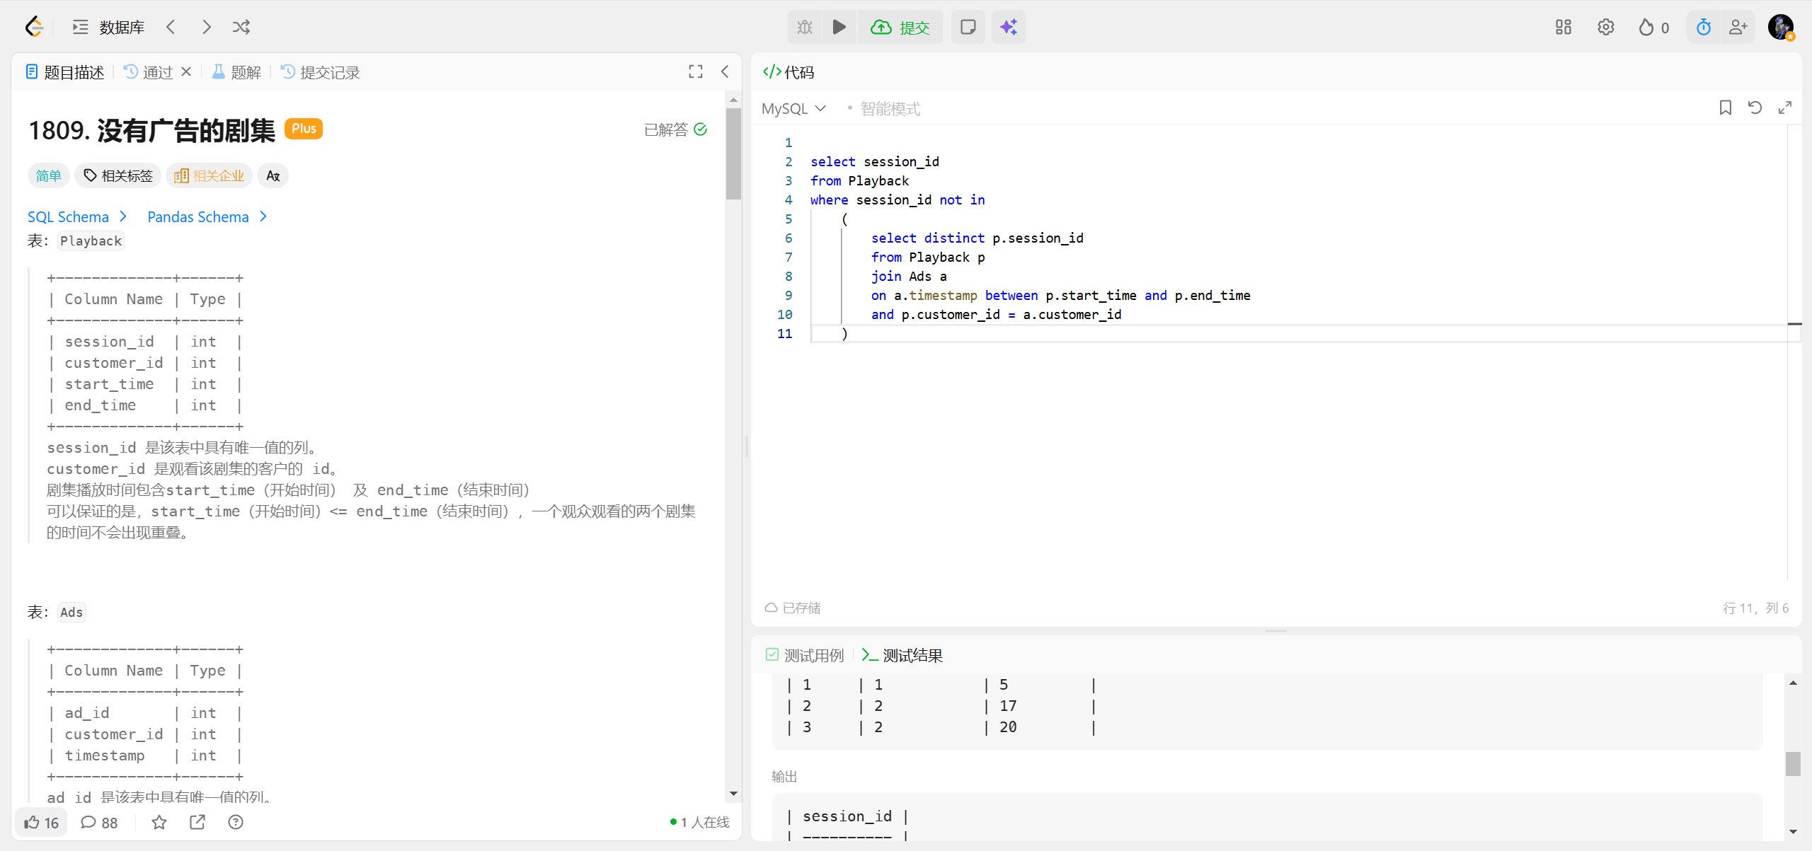Open MySQL language dropdown
Screen dimensions: 1812x851
[793, 108]
